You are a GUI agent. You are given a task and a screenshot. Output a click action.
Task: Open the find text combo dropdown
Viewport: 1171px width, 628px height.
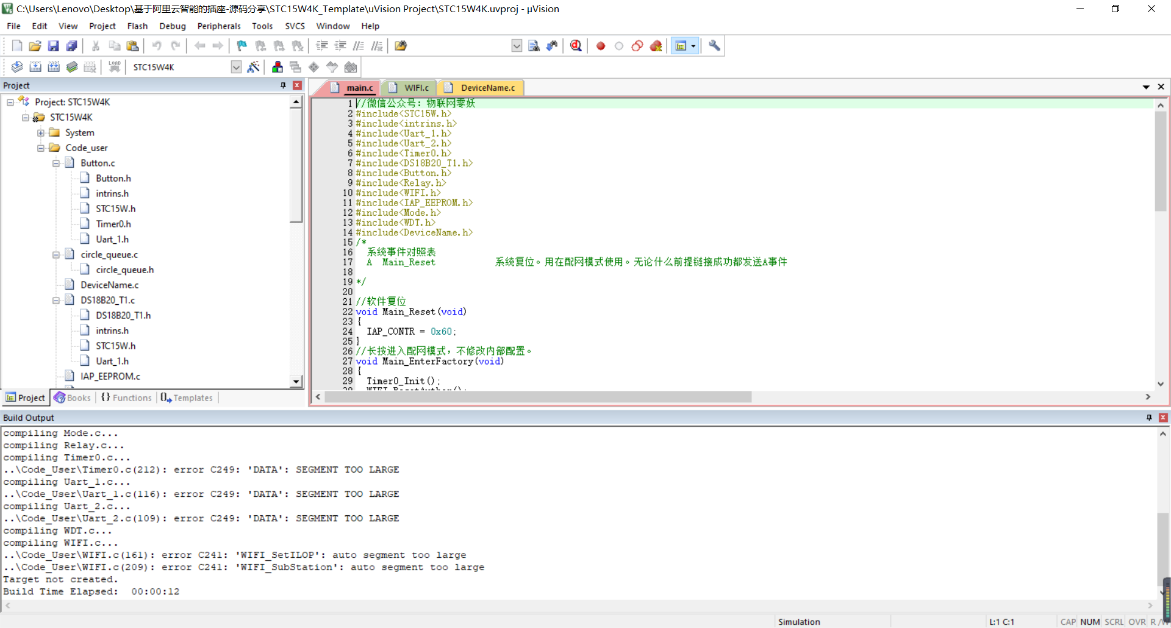point(517,46)
